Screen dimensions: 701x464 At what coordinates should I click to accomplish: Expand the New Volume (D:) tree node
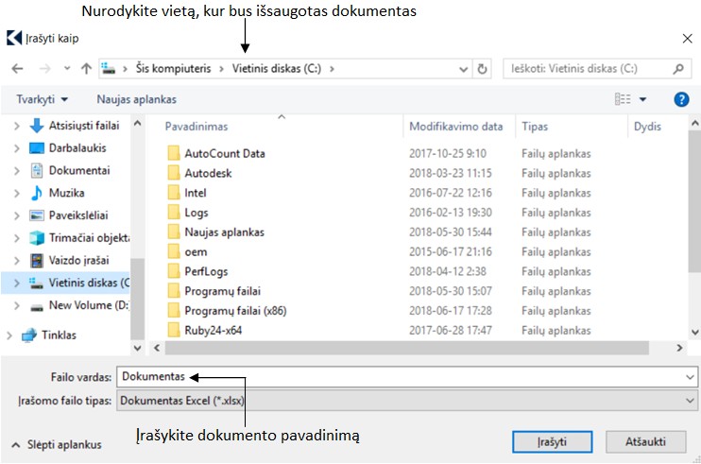tap(17, 305)
